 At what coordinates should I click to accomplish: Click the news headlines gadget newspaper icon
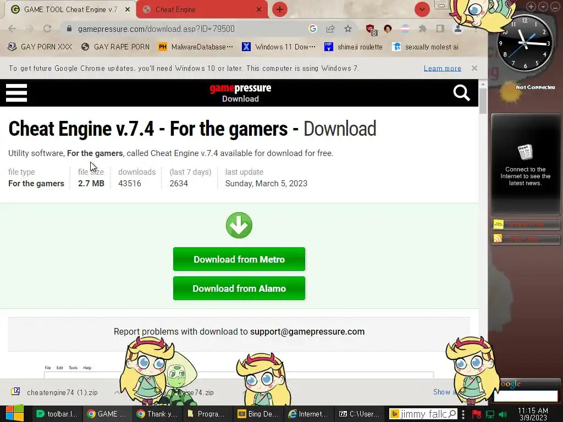(525, 152)
